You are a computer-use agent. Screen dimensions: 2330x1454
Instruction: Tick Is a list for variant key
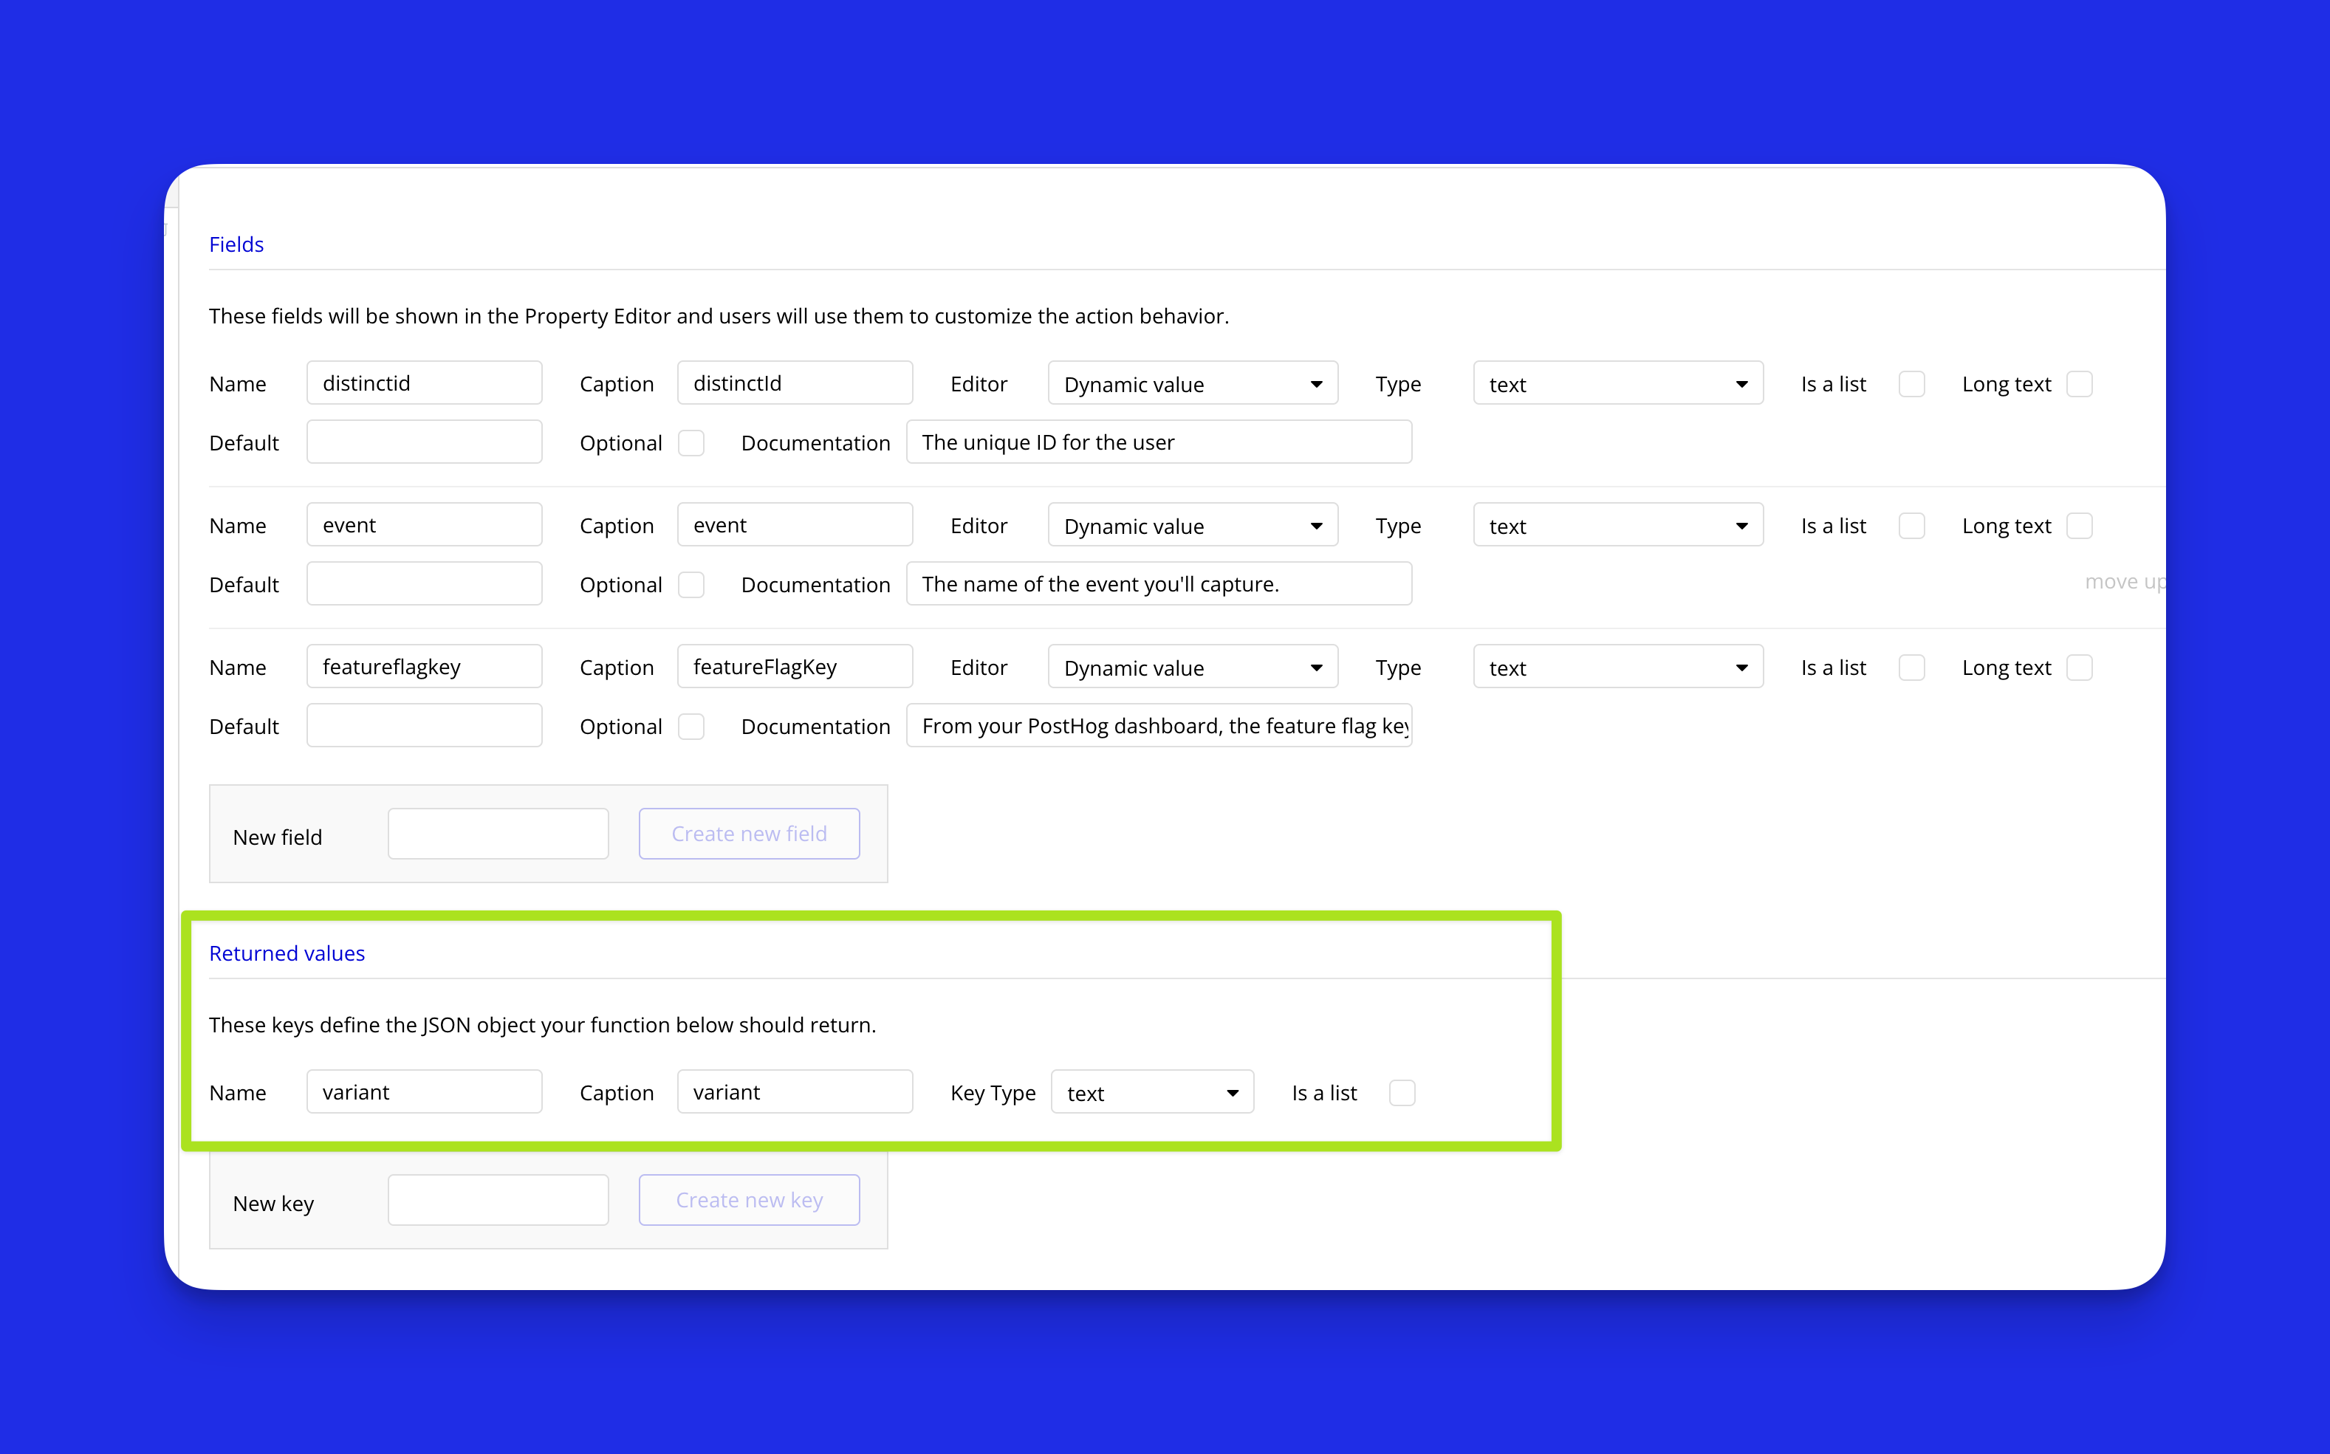coord(1401,1092)
